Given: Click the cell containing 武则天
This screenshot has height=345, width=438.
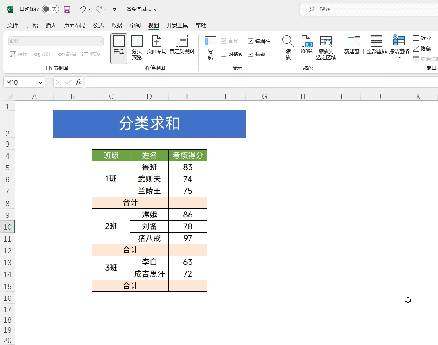Looking at the screenshot, I should click(x=150, y=179).
